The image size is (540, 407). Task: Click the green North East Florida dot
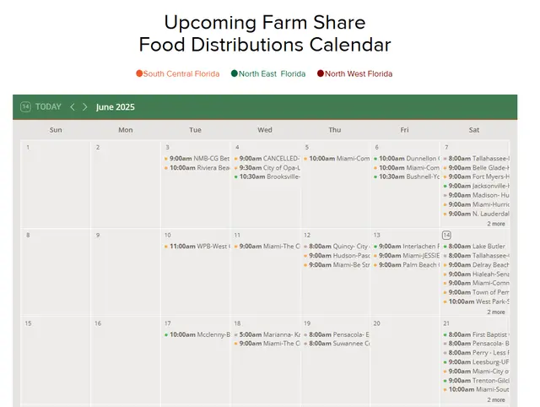coord(235,73)
